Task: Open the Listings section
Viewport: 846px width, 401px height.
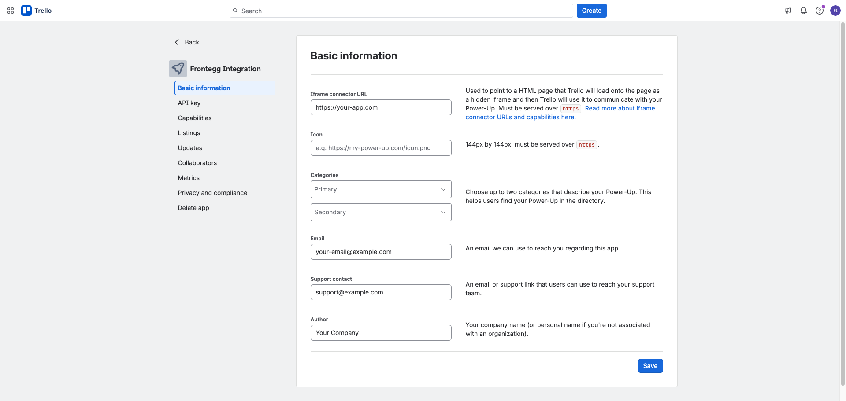Action: pyautogui.click(x=189, y=133)
